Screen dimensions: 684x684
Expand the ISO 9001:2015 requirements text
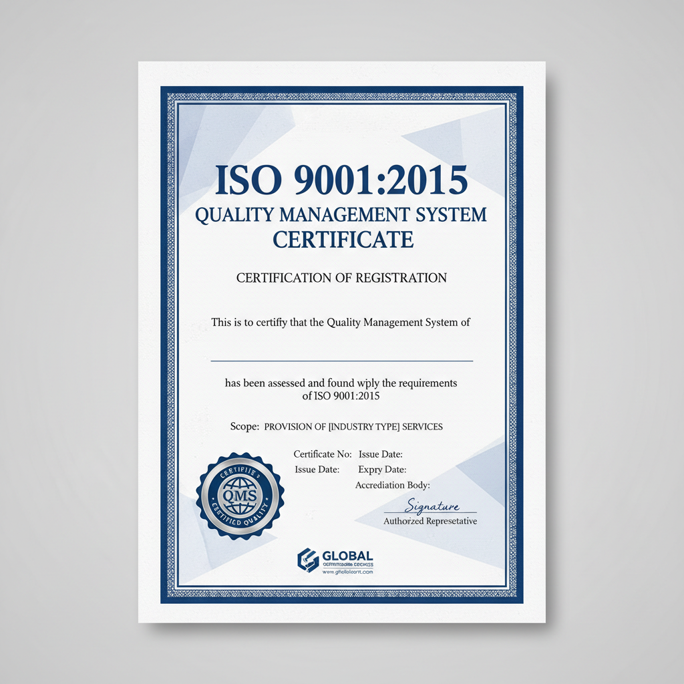coord(341,389)
